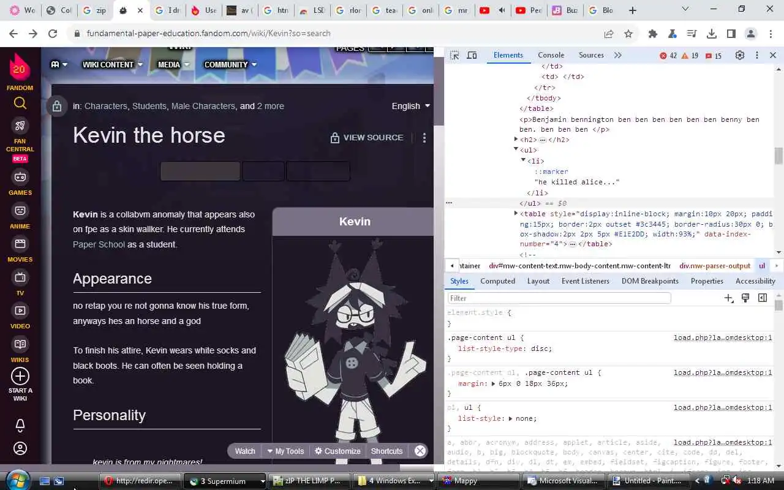This screenshot has width=784, height=490.
Task: Click the 2 more categories link
Action: (x=270, y=106)
